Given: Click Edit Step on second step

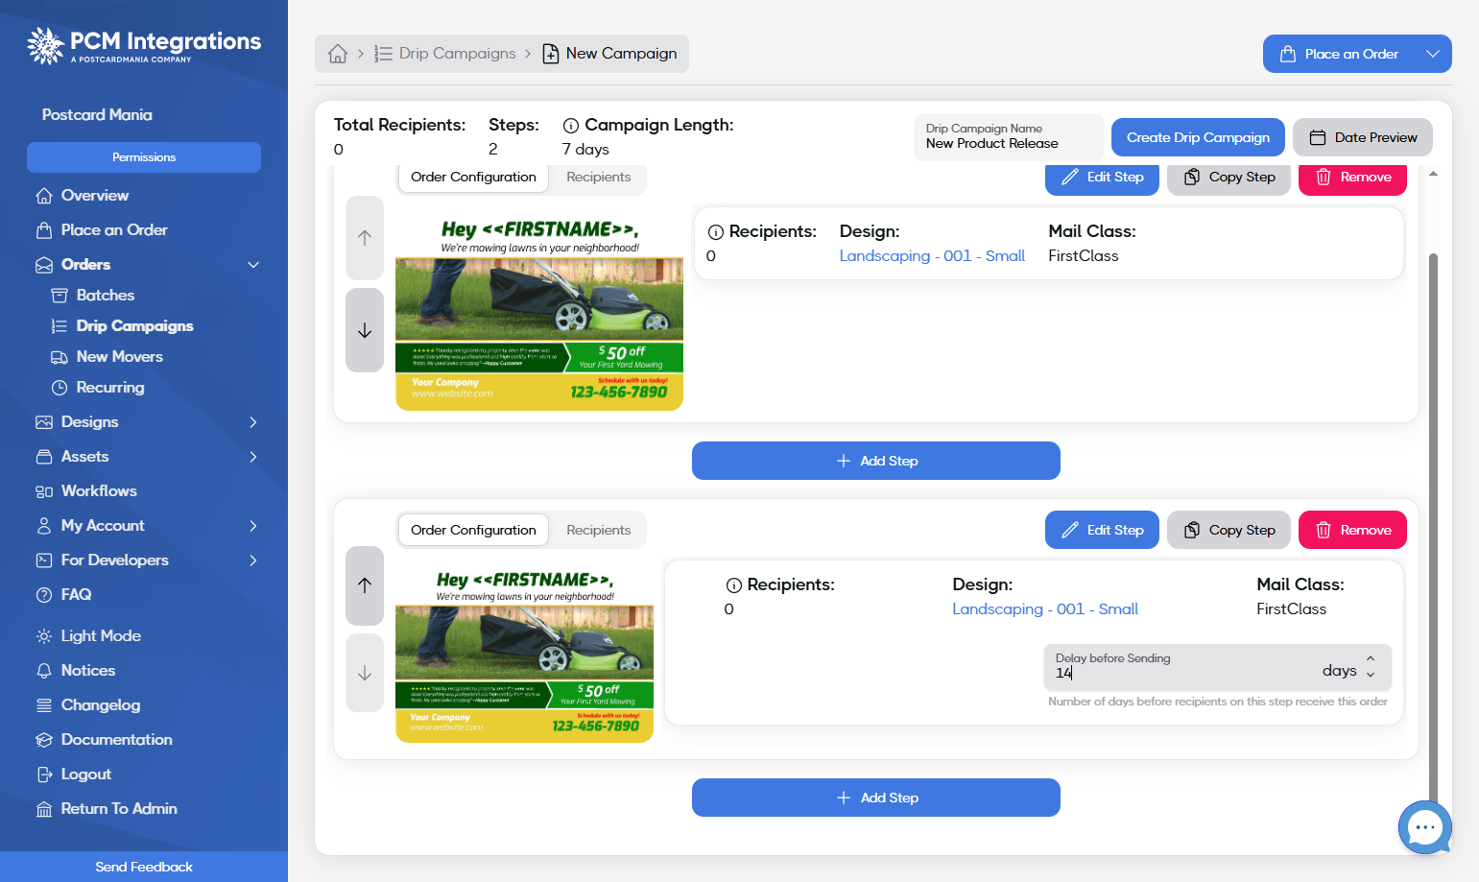Looking at the screenshot, I should 1102,530.
